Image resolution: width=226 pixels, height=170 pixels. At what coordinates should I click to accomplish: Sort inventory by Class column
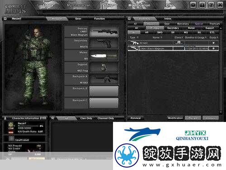click(179, 38)
